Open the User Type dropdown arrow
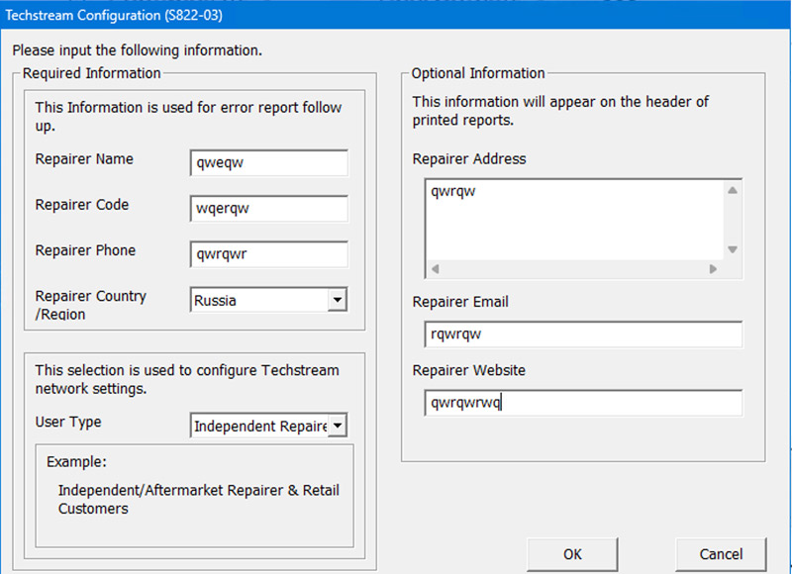792x574 pixels. coord(337,426)
